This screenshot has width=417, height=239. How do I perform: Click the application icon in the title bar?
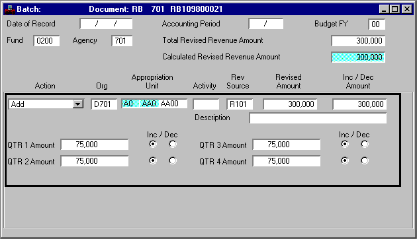pos(10,9)
